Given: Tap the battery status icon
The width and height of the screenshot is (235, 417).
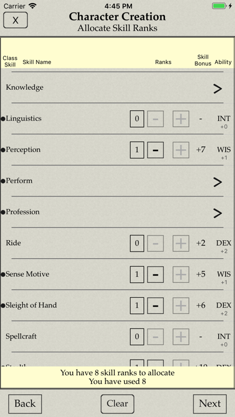Looking at the screenshot, I should (219, 6).
